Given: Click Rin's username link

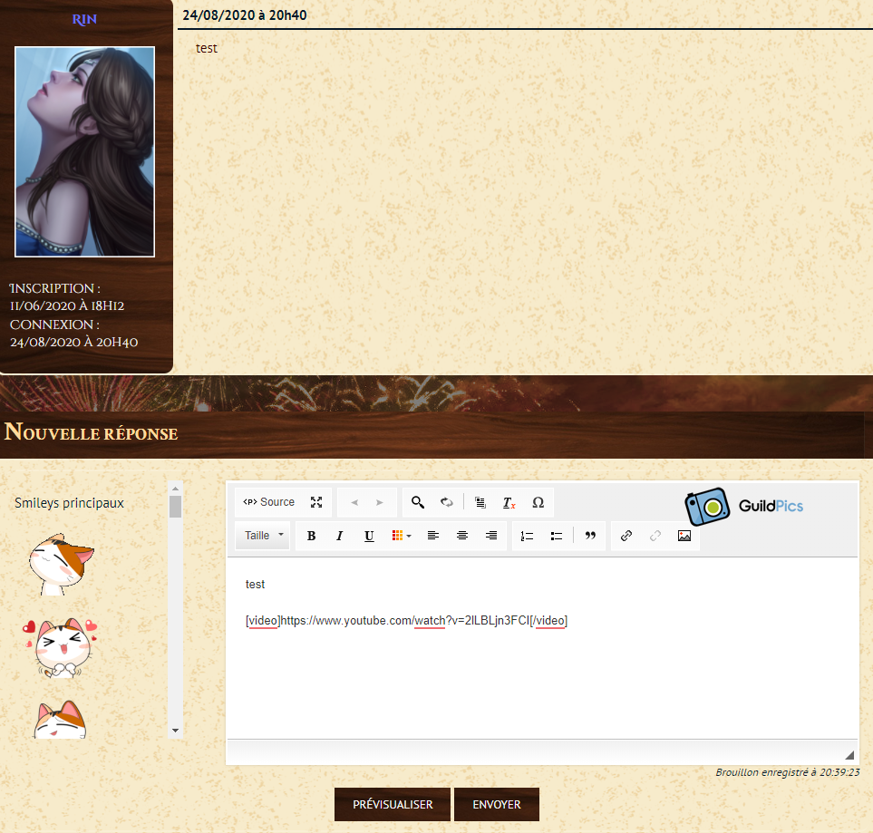Looking at the screenshot, I should 84,20.
